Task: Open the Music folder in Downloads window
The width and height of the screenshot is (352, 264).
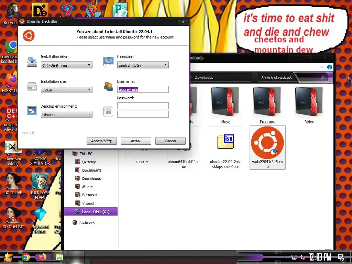Action: point(225,106)
